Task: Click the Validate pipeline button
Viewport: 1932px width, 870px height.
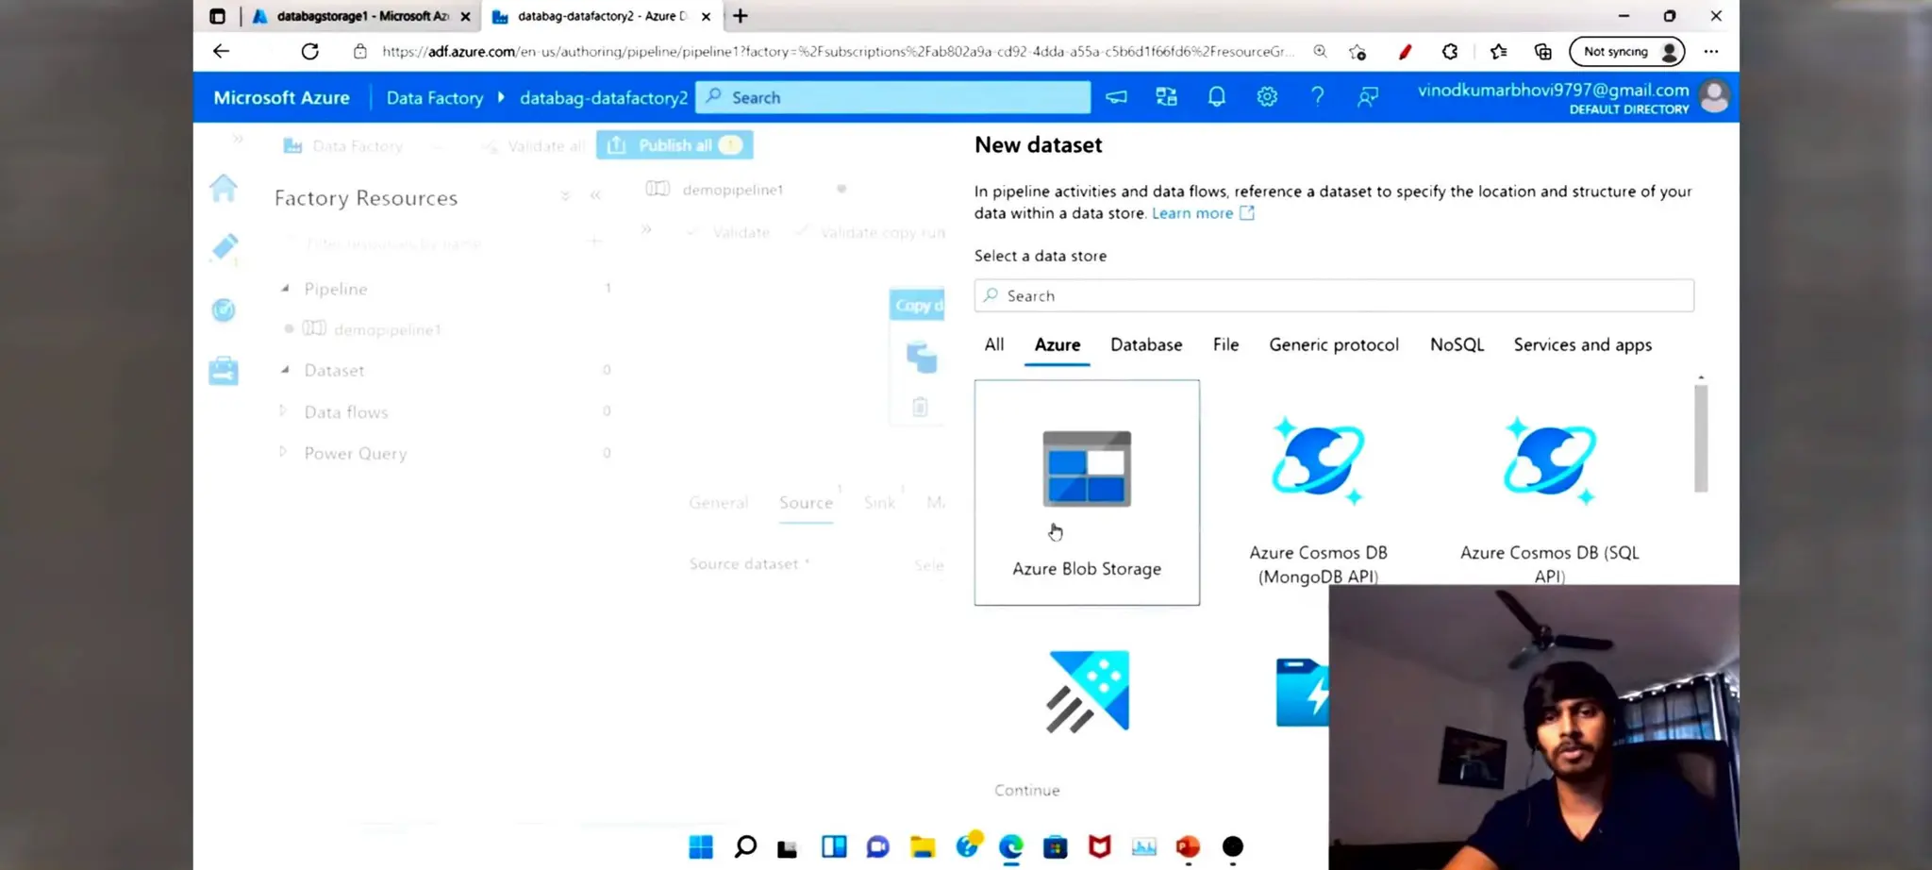Action: 730,232
